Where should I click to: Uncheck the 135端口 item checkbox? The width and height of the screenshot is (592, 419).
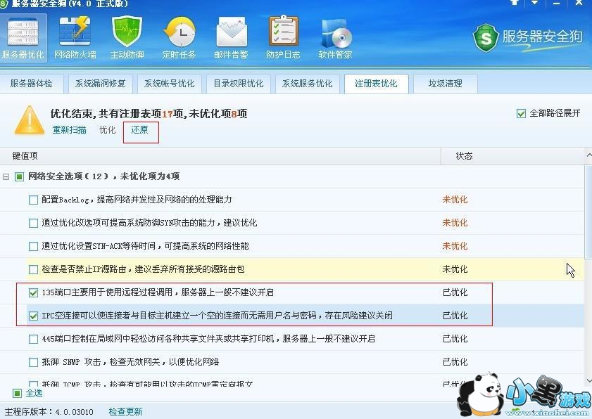33,292
